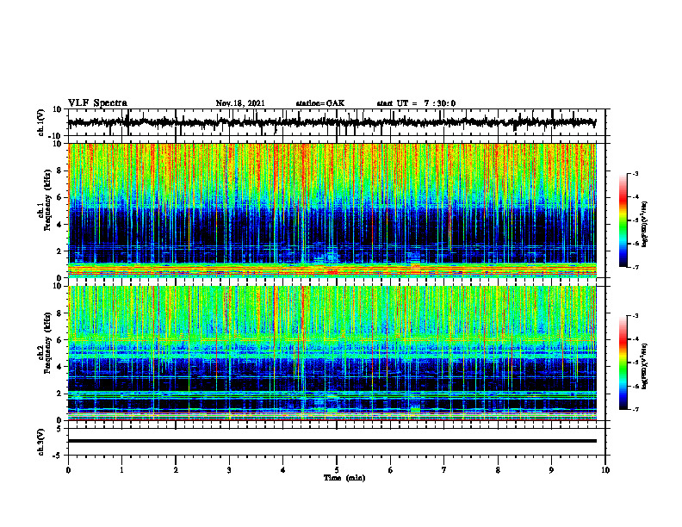This screenshot has width=682, height=527.
Task: Click the ch.2 spectrogram plot area
Action: [332, 353]
